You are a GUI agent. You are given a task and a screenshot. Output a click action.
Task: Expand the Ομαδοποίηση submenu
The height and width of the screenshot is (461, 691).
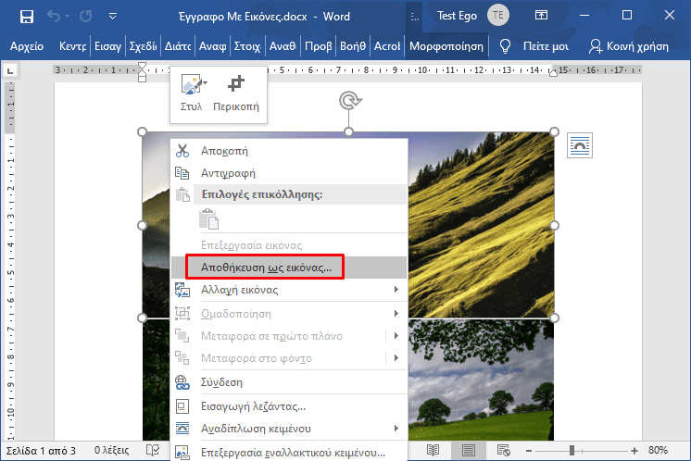point(289,314)
